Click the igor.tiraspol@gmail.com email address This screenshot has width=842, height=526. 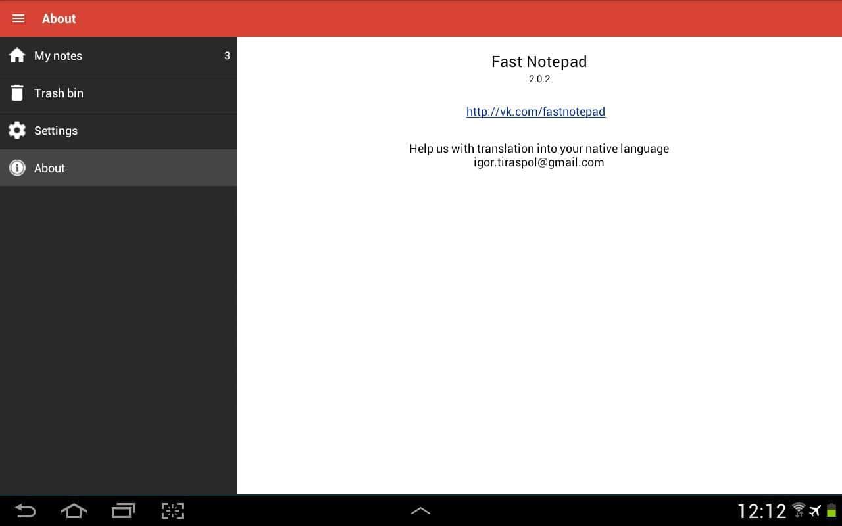539,162
